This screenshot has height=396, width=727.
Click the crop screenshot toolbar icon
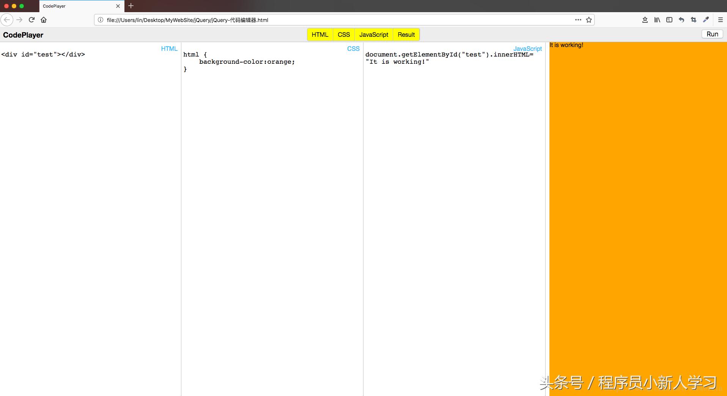coord(694,20)
